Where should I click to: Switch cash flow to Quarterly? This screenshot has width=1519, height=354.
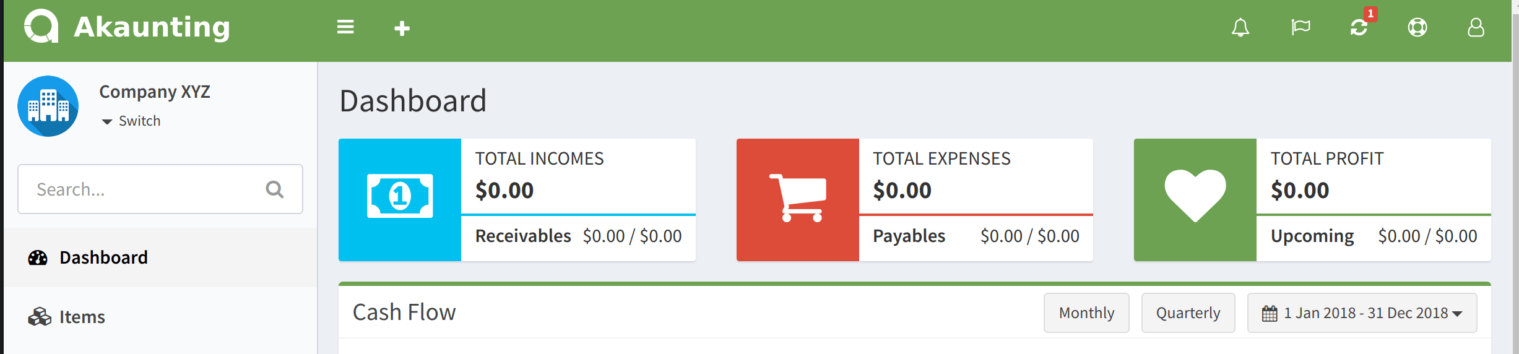[1188, 313]
